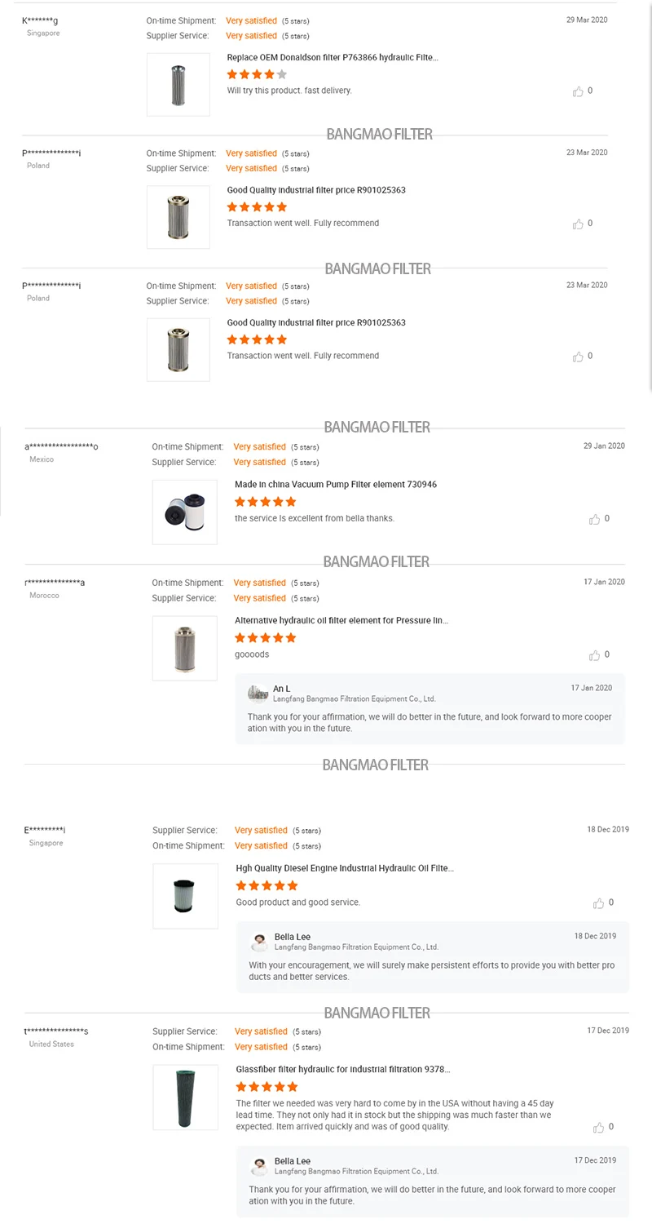Open 'Alternative hydraulic oil filter element' product link
Viewport: 652px width, 1224px height.
[x=341, y=621]
